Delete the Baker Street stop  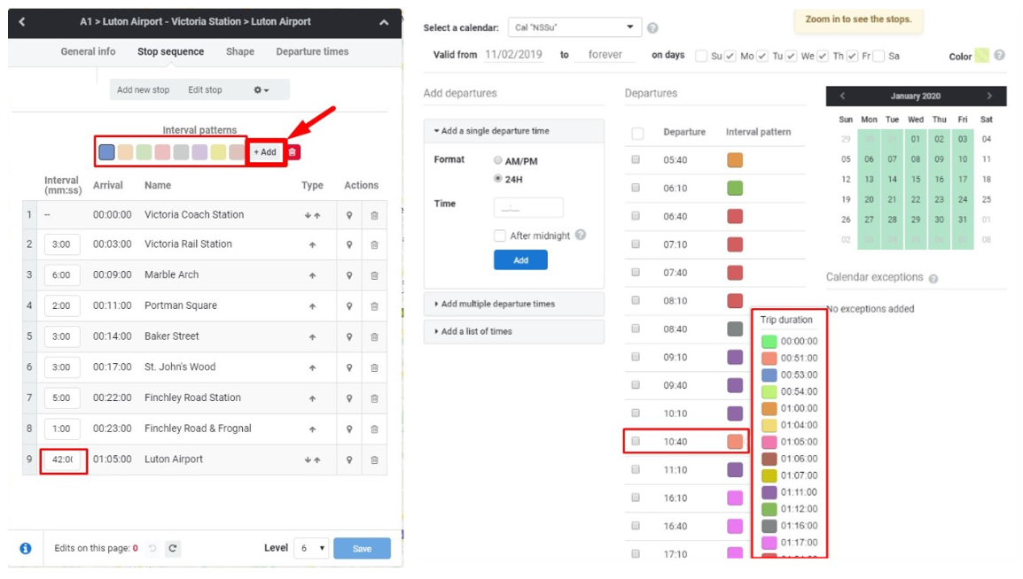[x=374, y=336]
